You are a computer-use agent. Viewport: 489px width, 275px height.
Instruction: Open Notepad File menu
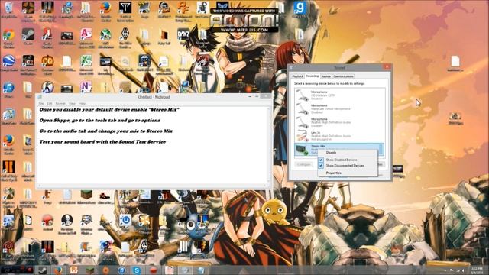point(41,103)
